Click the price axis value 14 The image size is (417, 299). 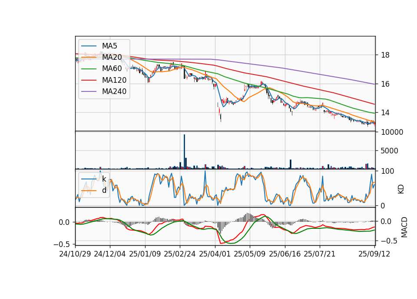point(385,113)
